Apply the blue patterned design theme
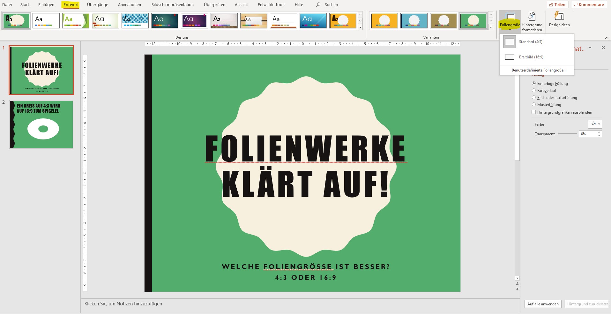611x314 pixels. [135, 21]
